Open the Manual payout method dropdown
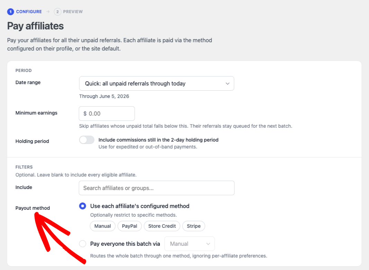The height and width of the screenshot is (270, 369). pyautogui.click(x=189, y=244)
